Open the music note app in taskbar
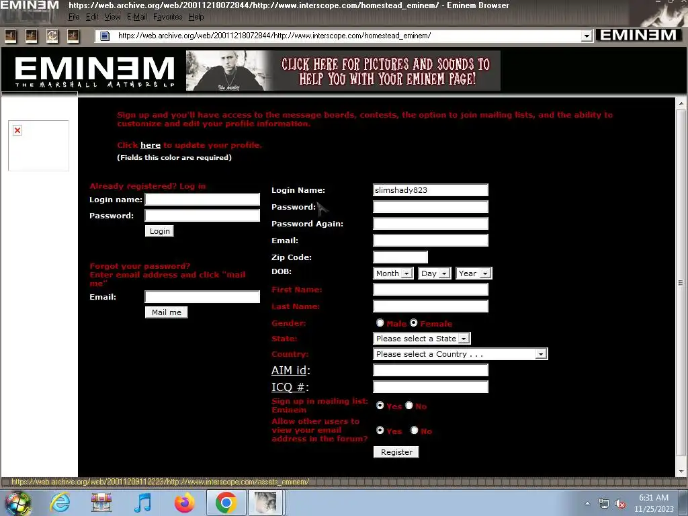 tap(143, 503)
